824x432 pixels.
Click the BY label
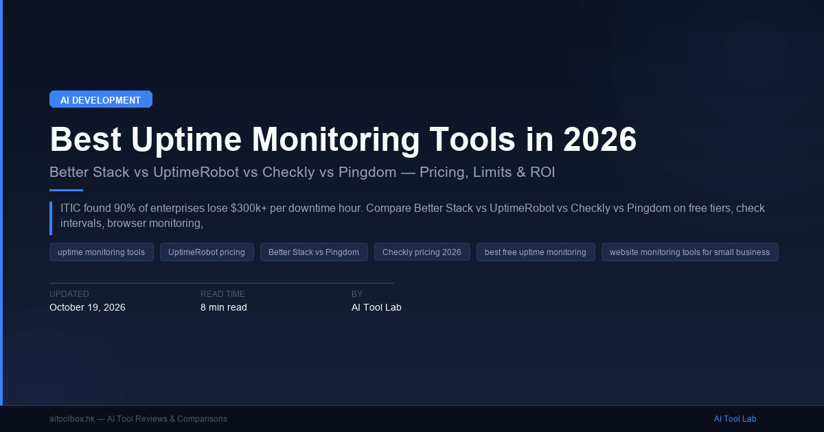[x=357, y=294]
